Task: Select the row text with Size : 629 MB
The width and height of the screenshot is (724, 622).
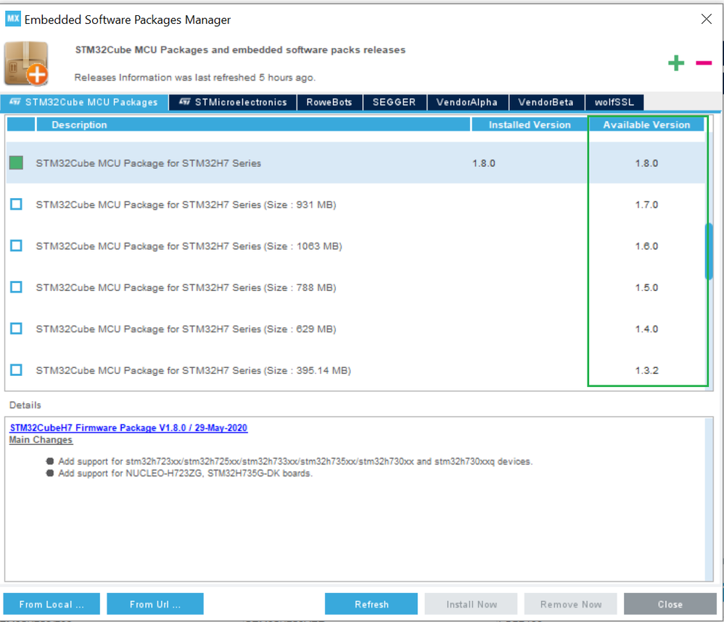Action: (186, 329)
